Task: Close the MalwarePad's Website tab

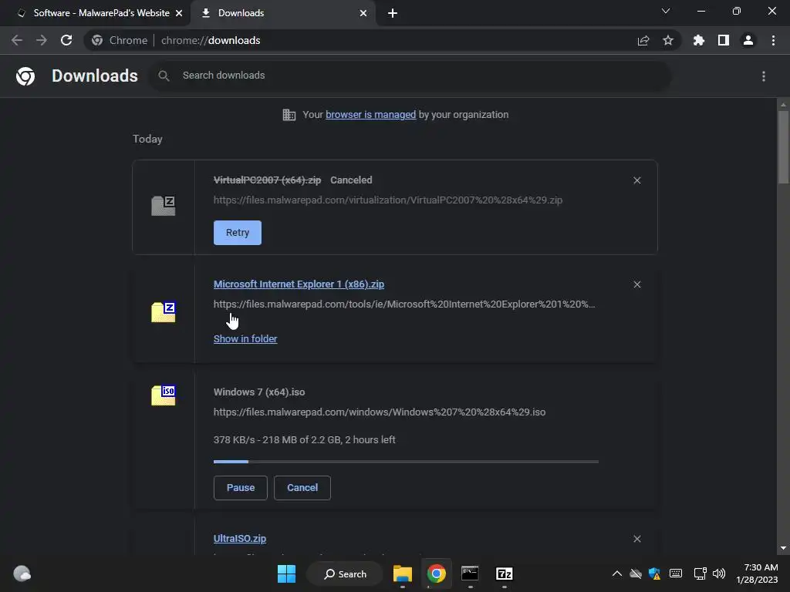Action: pos(179,13)
